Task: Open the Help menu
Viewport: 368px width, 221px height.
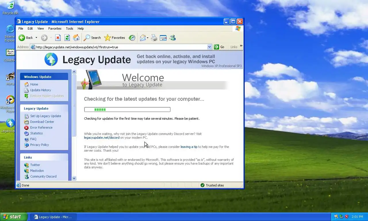Action: click(80, 28)
